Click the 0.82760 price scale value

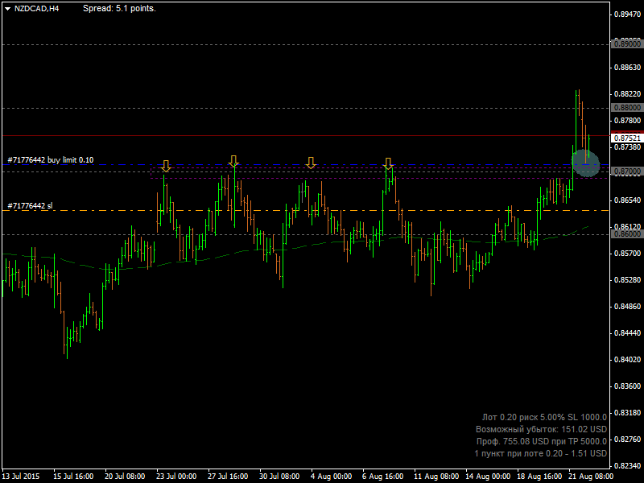(x=627, y=440)
